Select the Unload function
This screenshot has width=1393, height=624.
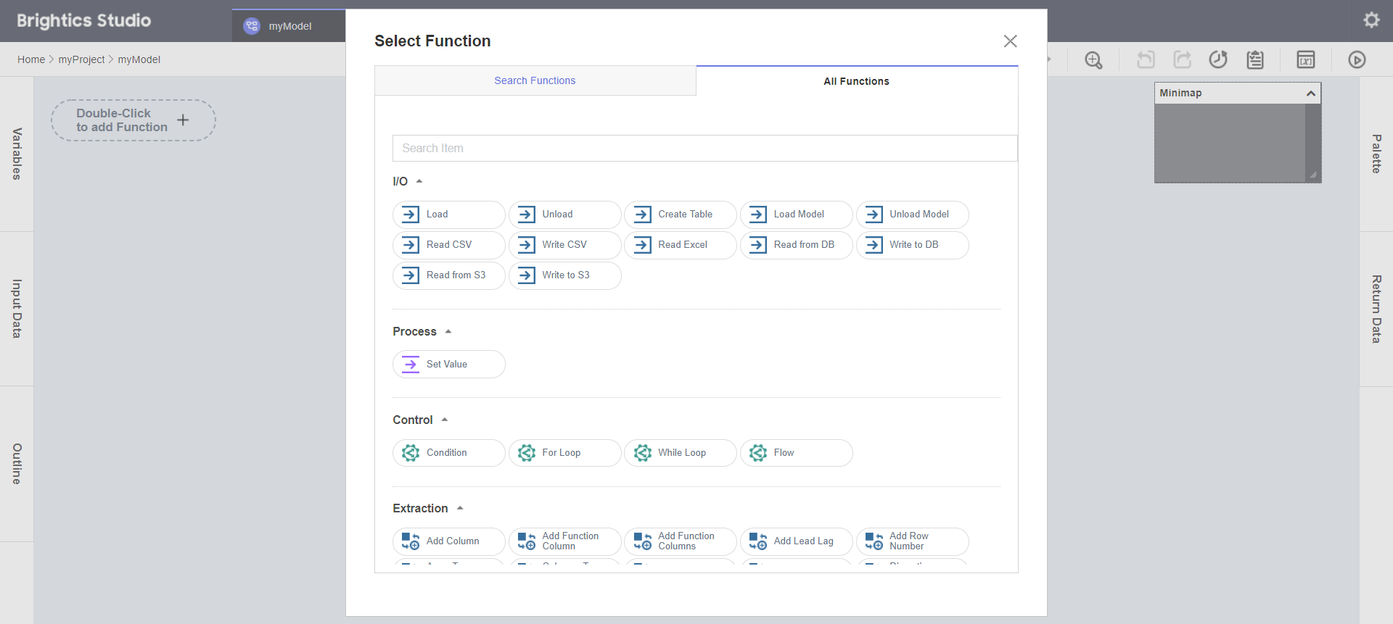pos(564,215)
